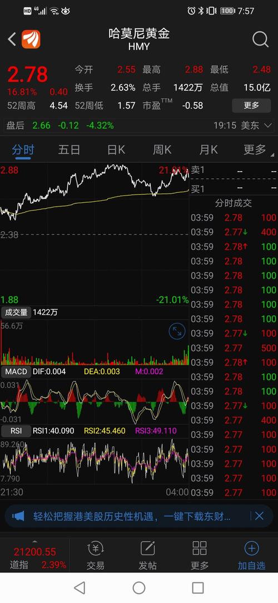Viewport: 278px width, 603px height.
Task: Expand chart with fullscreen arrows icon
Action: click(x=177, y=331)
